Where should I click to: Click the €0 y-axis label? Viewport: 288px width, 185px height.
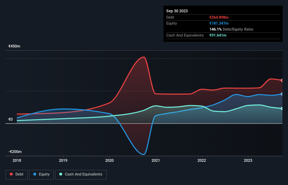click(x=11, y=120)
